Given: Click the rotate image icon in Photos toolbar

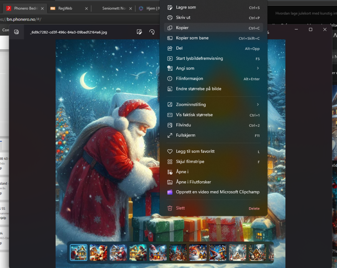Looking at the screenshot, I should tap(152, 32).
